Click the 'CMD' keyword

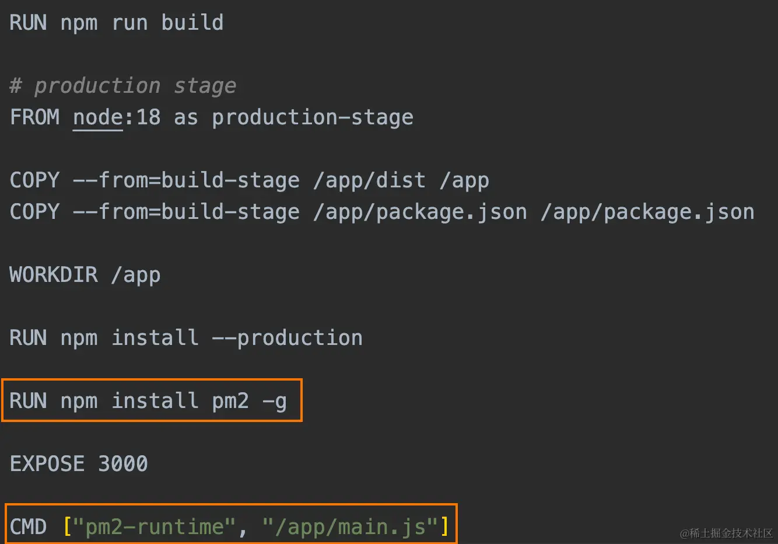[x=28, y=527]
